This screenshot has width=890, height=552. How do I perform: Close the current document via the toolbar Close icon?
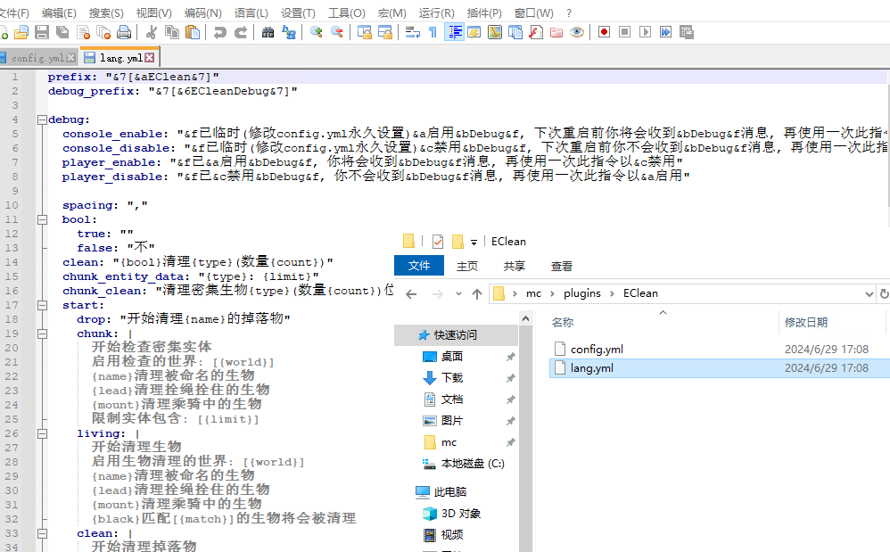(84, 32)
